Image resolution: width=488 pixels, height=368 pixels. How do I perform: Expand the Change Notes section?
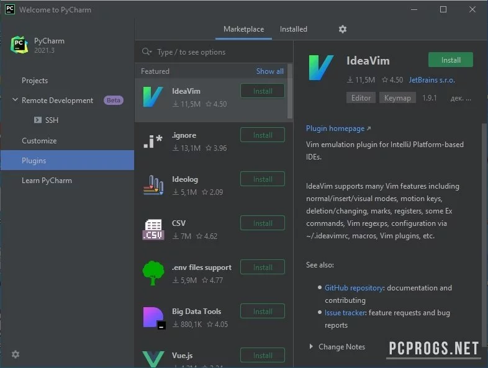(x=311, y=346)
